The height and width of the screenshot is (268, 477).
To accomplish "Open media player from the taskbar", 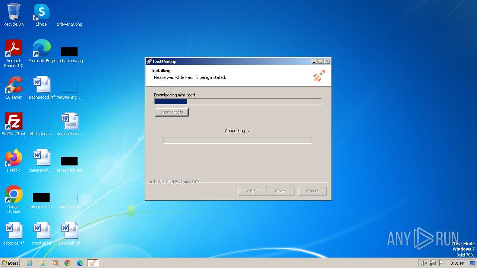I will coord(55,263).
